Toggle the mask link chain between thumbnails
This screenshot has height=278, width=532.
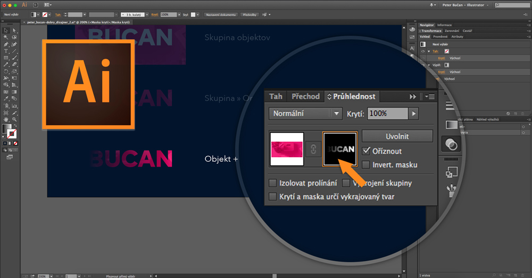coord(313,149)
